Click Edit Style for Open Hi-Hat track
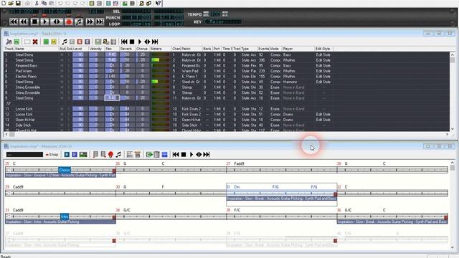 (323, 120)
